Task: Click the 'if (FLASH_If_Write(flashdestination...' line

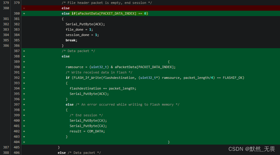Action: pyautogui.click(x=155, y=78)
